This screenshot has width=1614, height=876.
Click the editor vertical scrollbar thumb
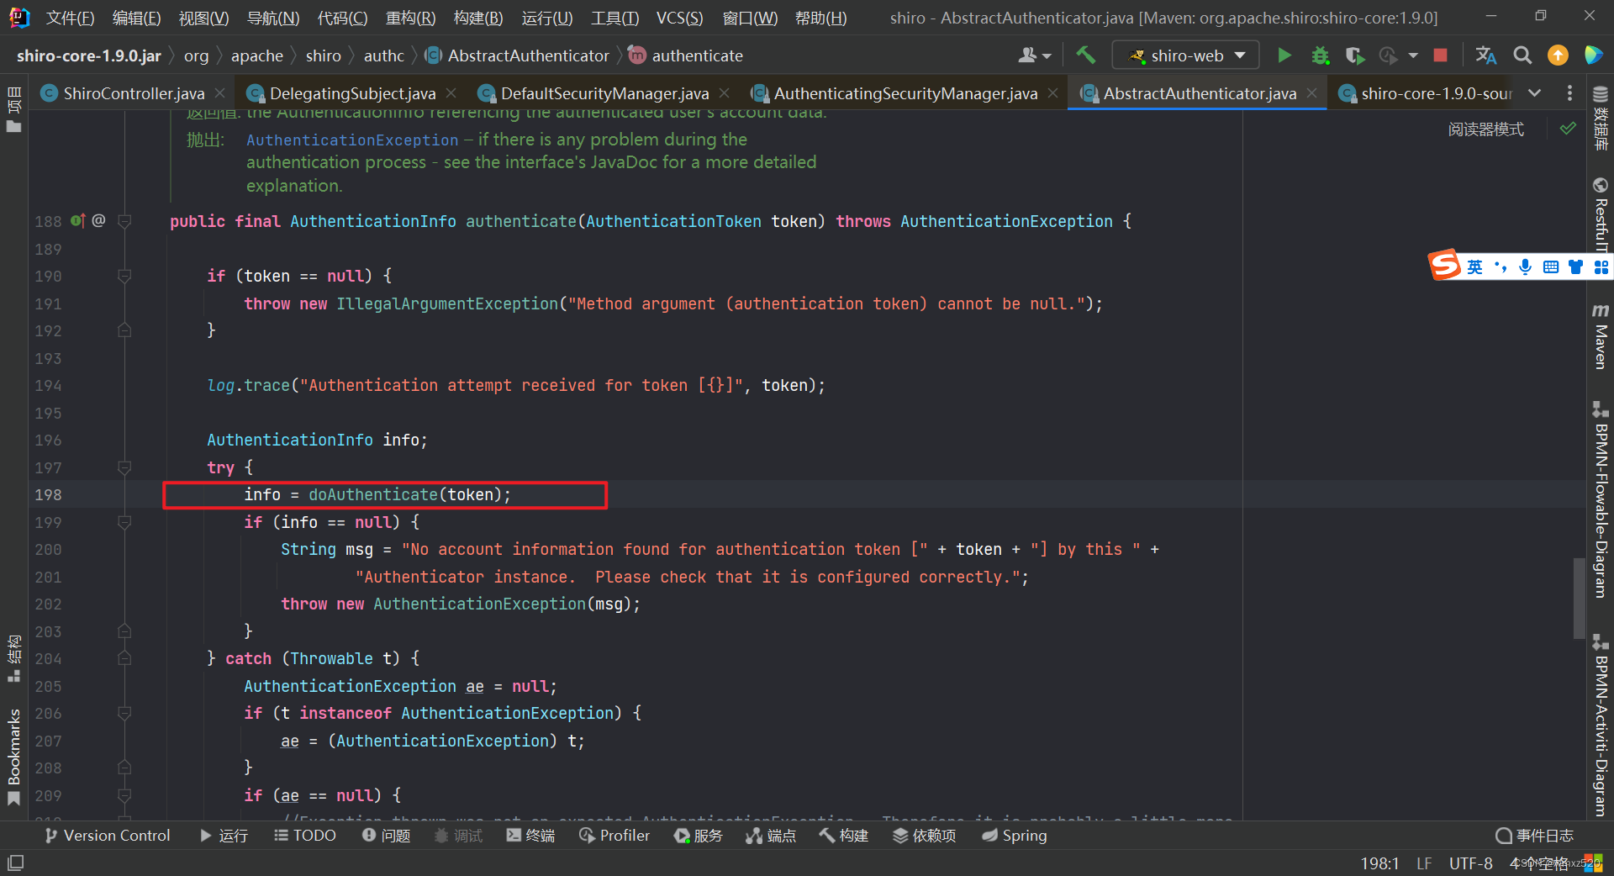pyautogui.click(x=1579, y=598)
